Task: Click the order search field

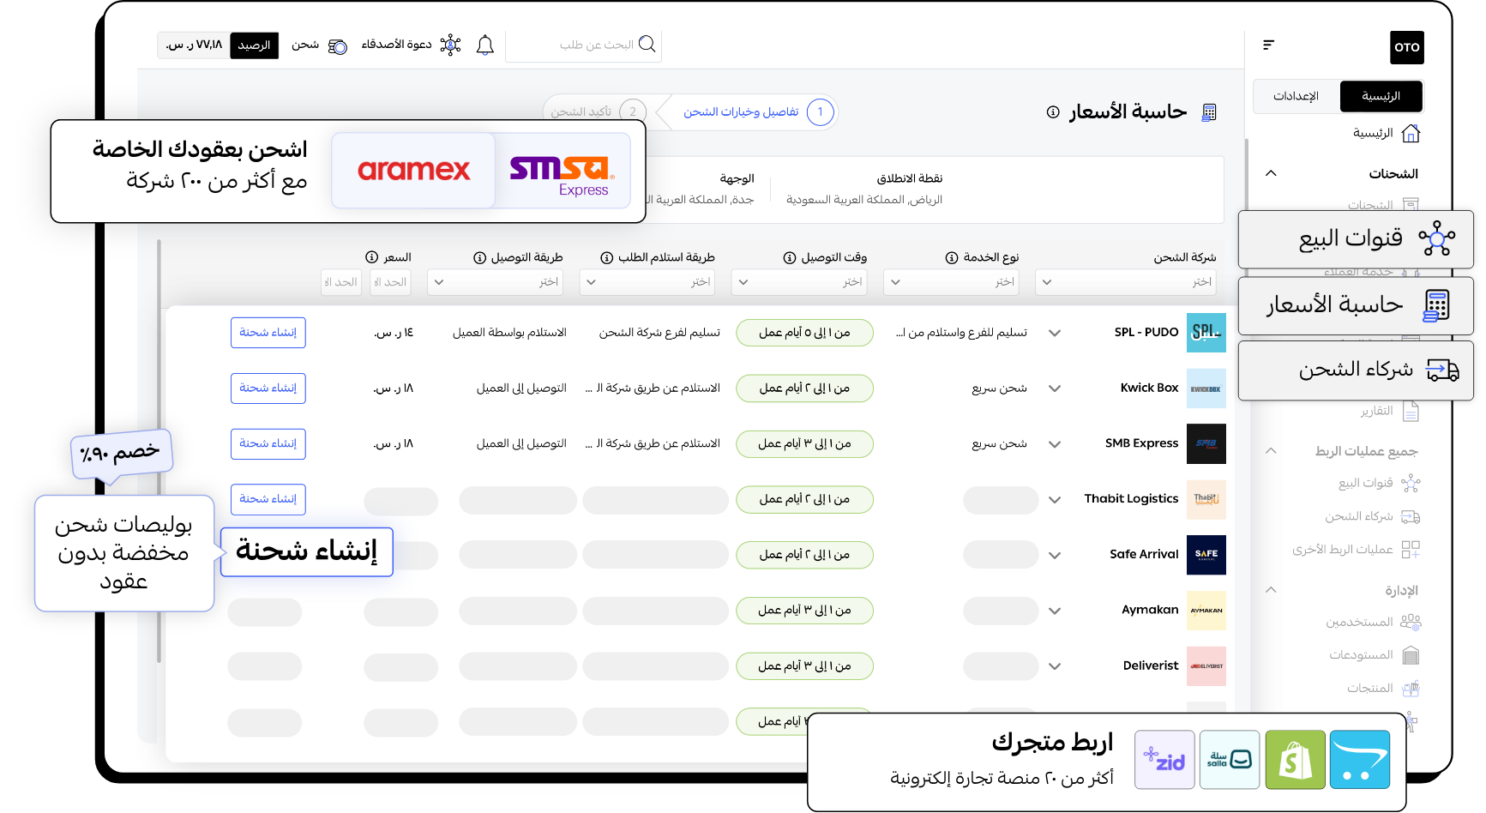Action: click(x=584, y=45)
